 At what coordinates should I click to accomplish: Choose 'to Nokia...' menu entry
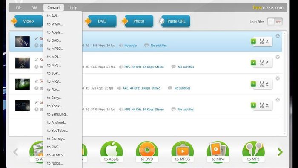point(63,163)
